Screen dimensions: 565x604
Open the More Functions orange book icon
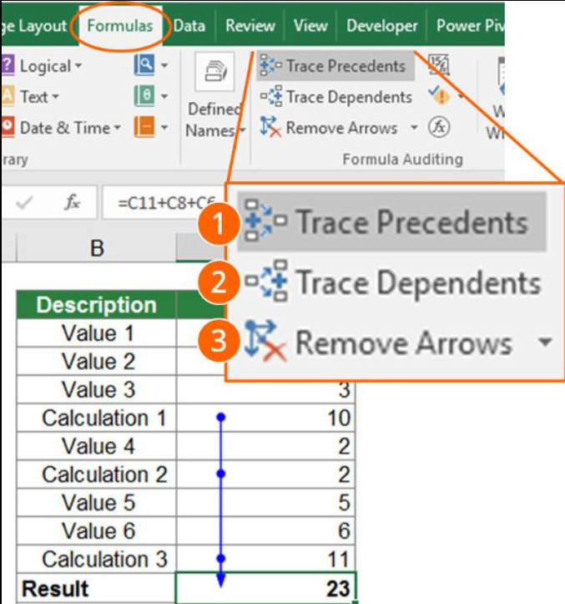[x=144, y=127]
